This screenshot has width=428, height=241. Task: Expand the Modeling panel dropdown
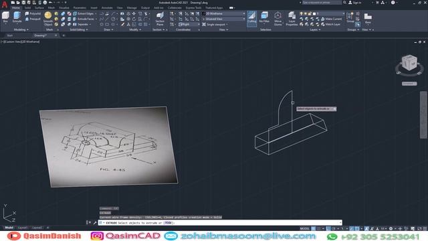pos(21,29)
